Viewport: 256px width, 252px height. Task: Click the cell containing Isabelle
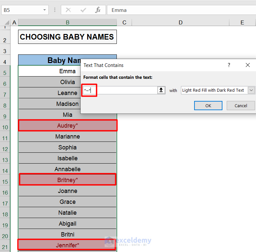[x=67, y=158]
